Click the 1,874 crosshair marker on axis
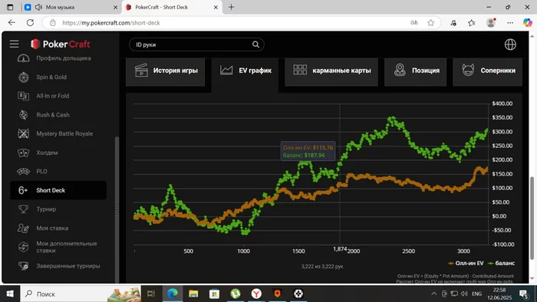The height and width of the screenshot is (302, 537). tap(340, 249)
